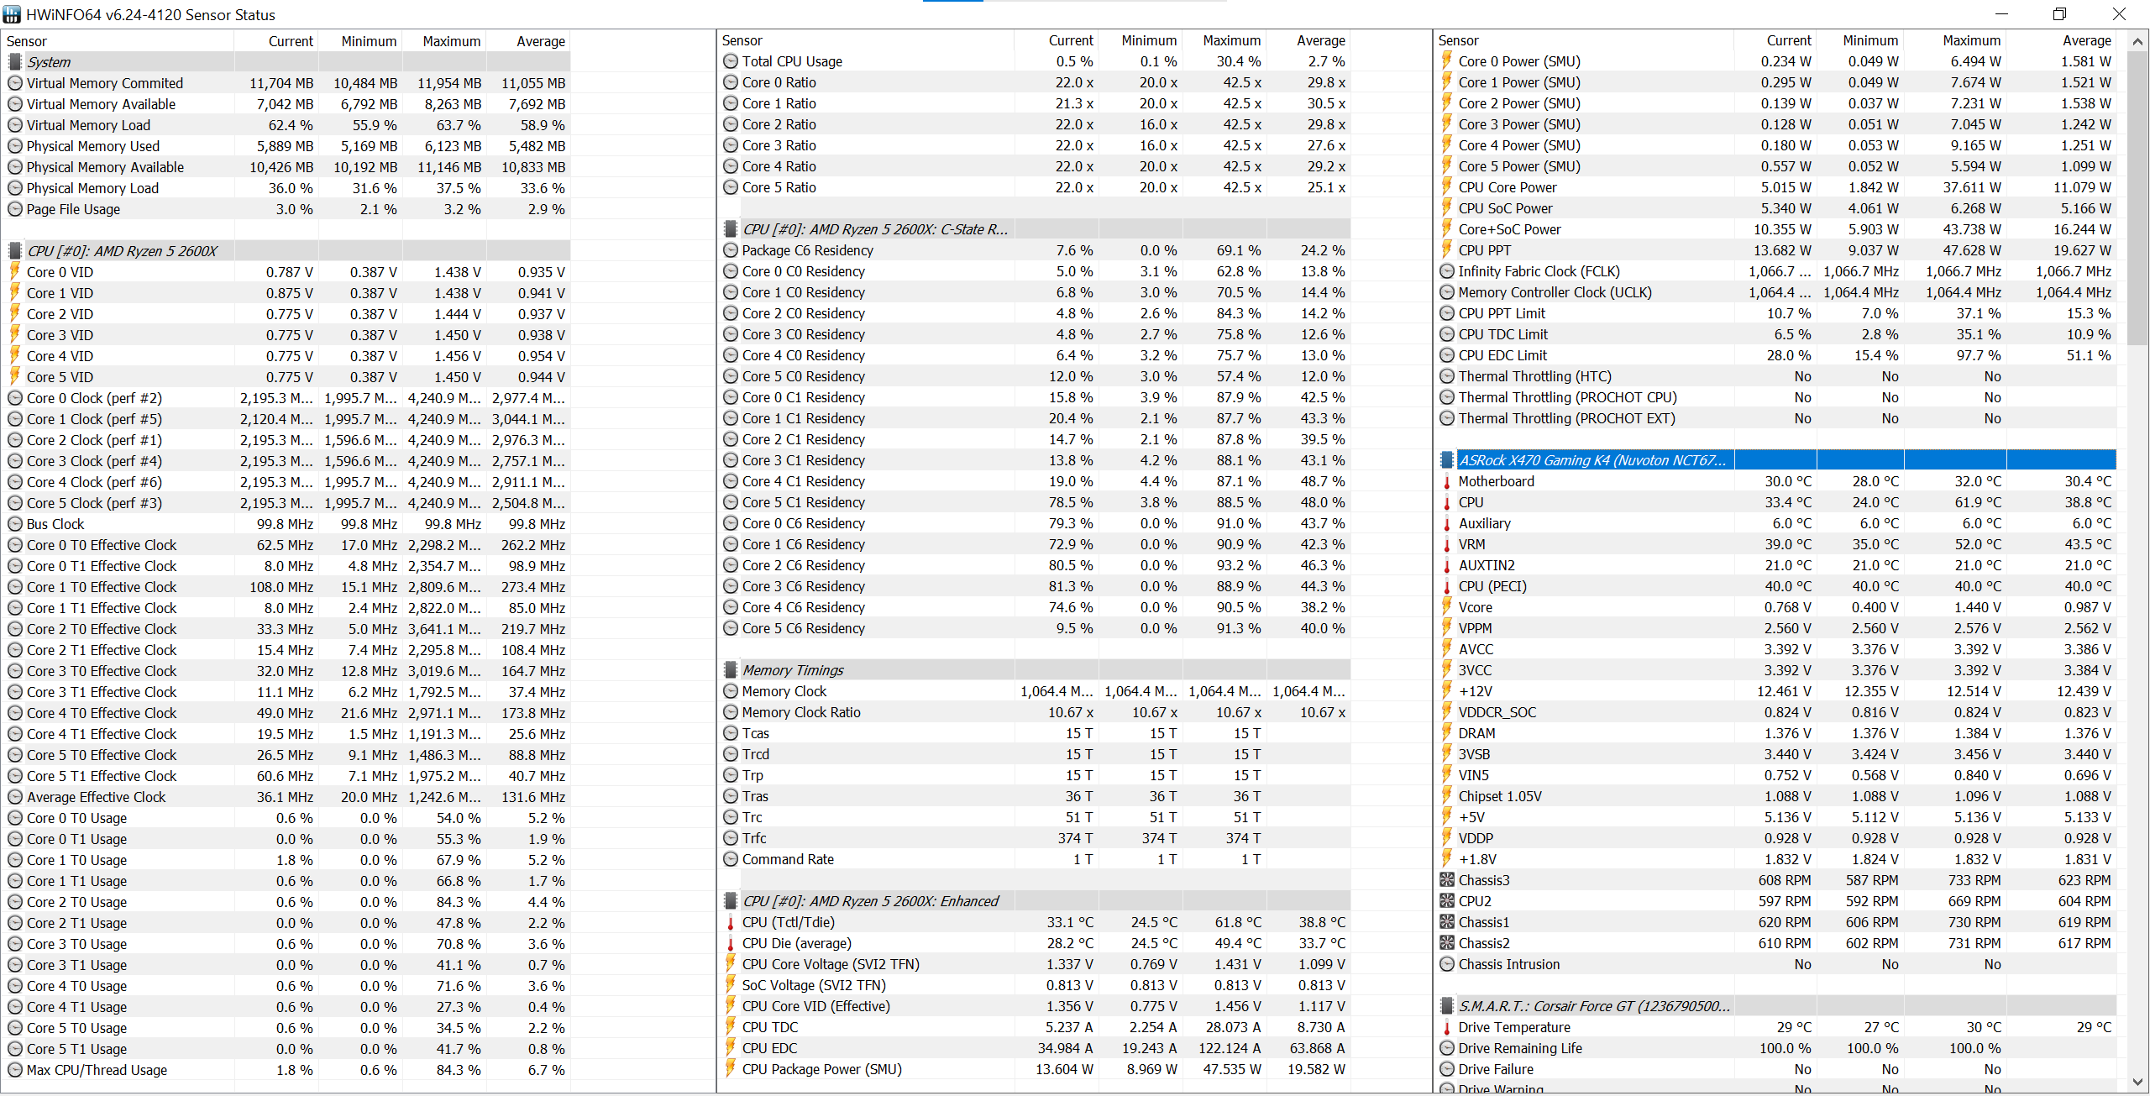Image resolution: width=2150 pixels, height=1096 pixels.
Task: Click the Sensor column header in middle panel
Action: 742,40
